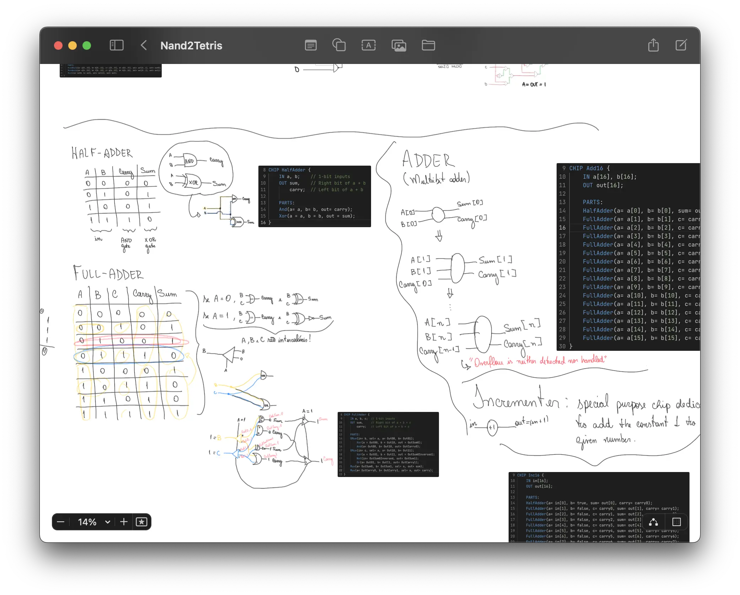
Task: Zoom out with the minus button
Action: (60, 522)
